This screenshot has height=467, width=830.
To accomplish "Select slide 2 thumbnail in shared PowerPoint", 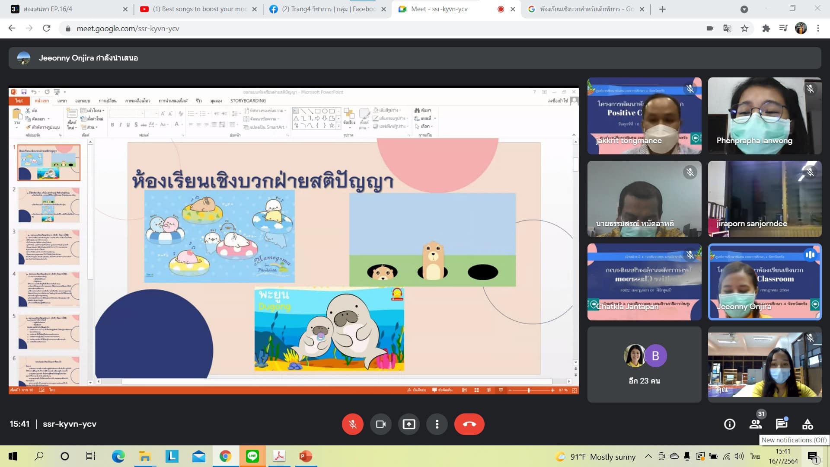I will tap(49, 205).
